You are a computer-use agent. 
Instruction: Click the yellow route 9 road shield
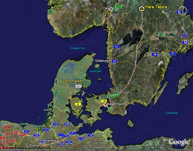(77, 104)
